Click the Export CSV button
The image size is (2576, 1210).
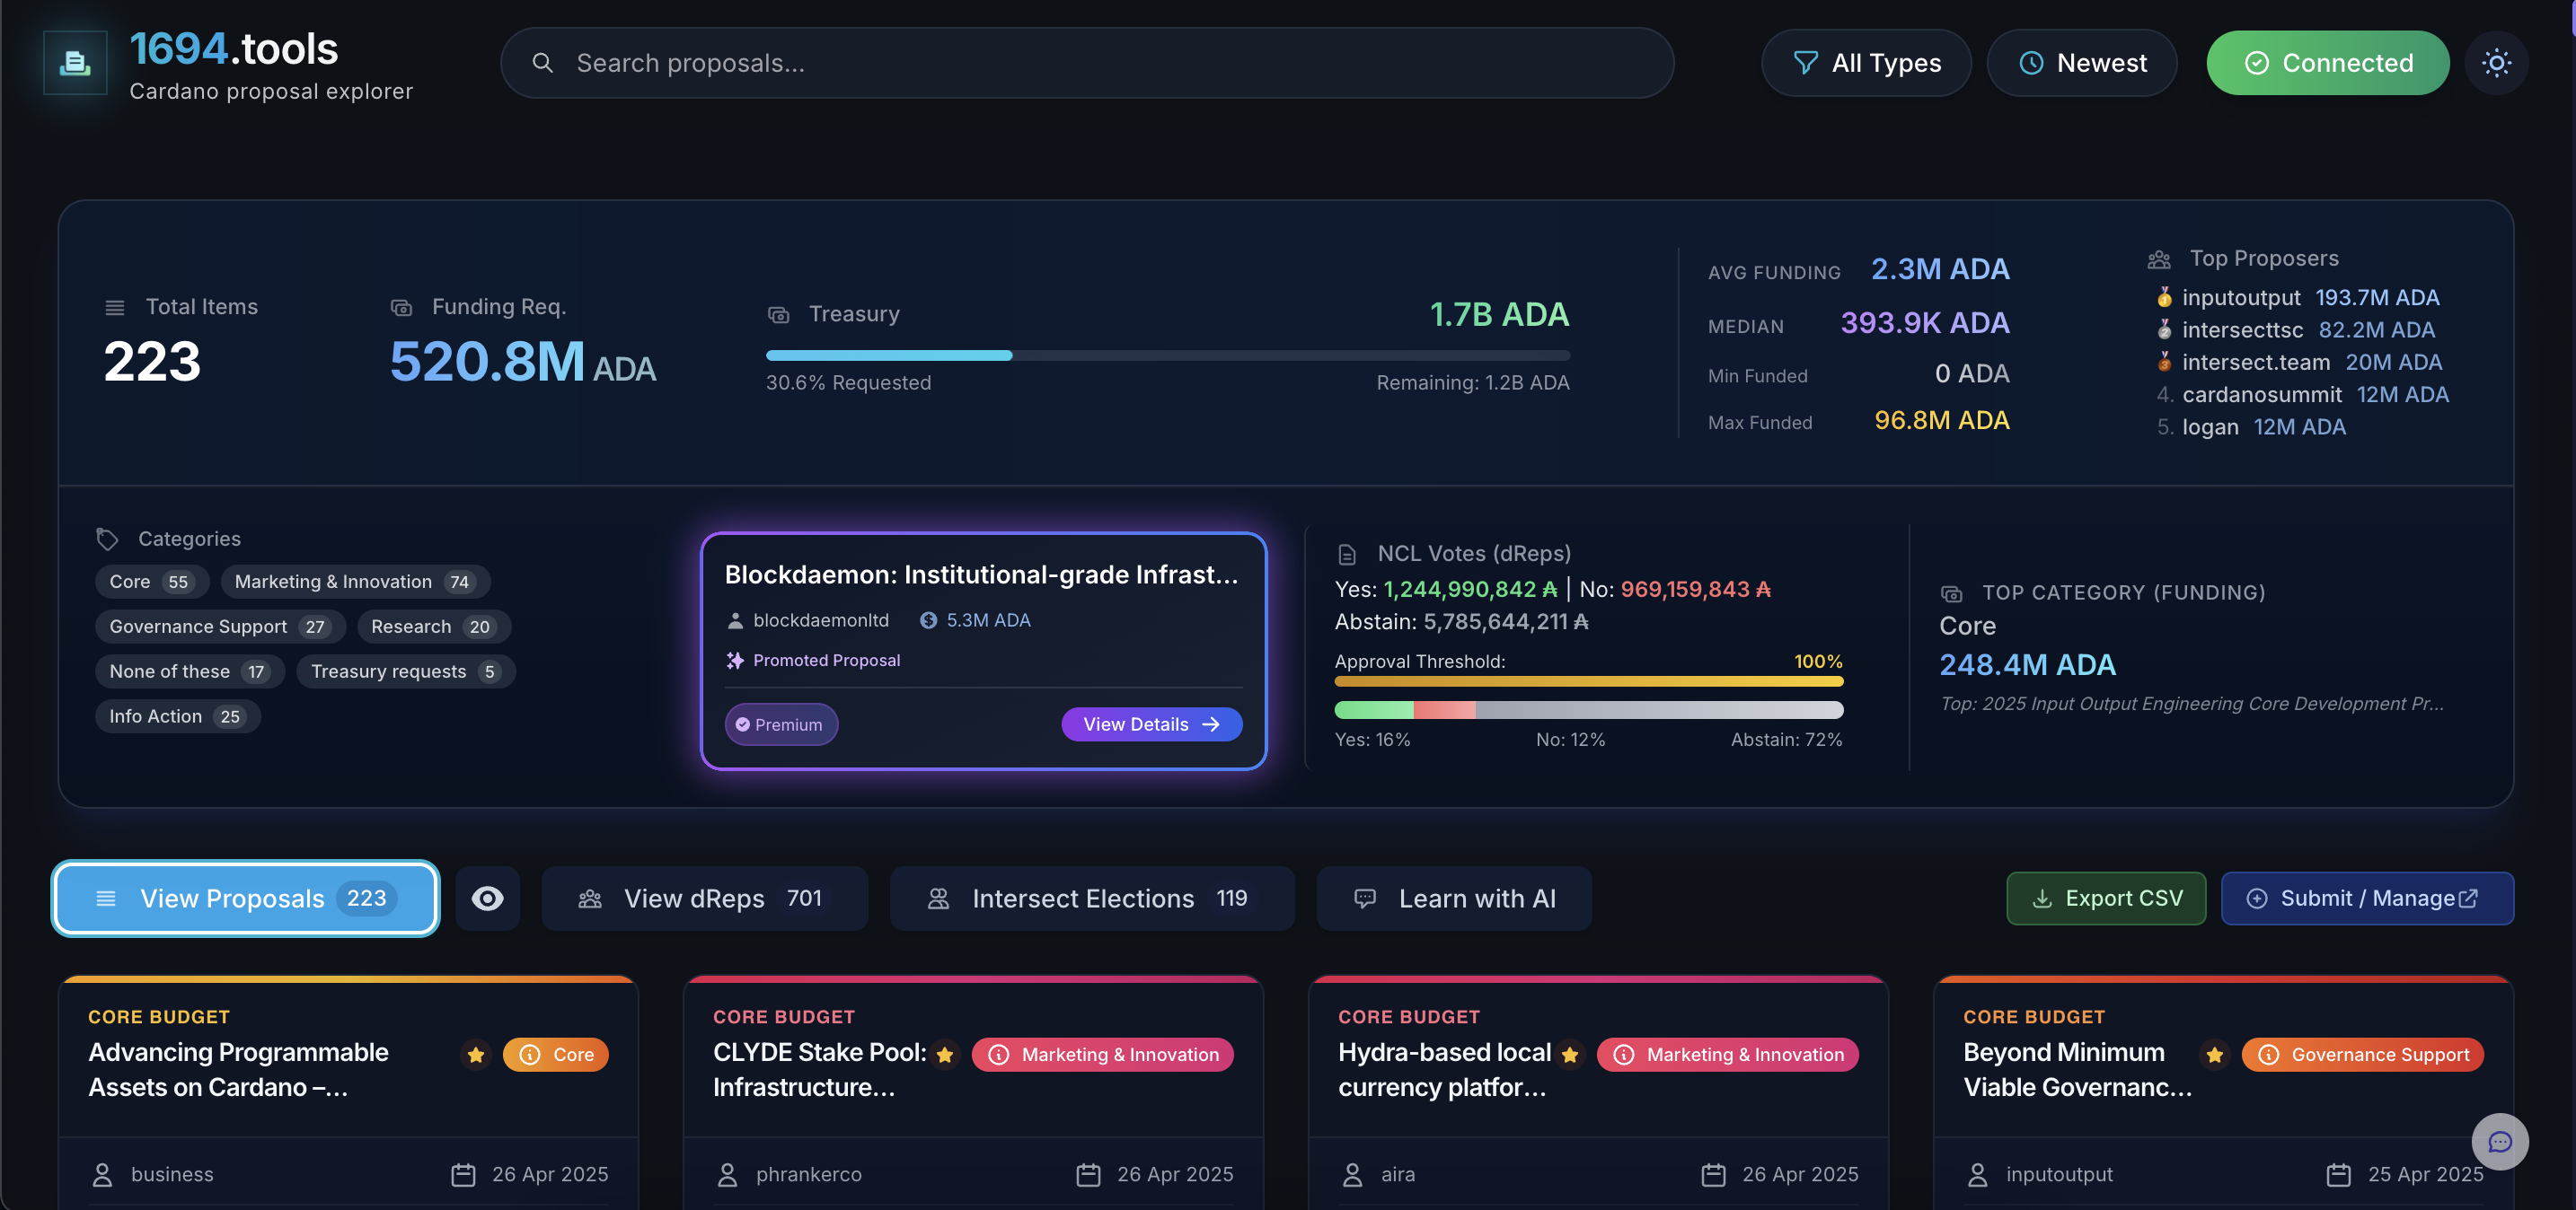2106,899
